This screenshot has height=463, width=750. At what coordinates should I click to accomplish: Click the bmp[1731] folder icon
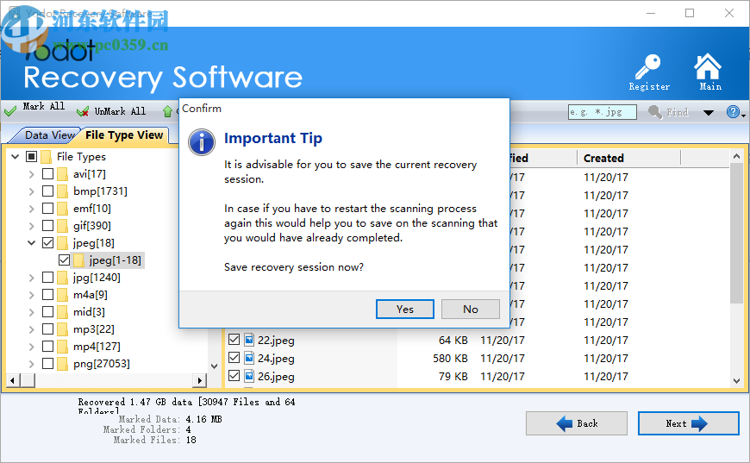tap(62, 191)
